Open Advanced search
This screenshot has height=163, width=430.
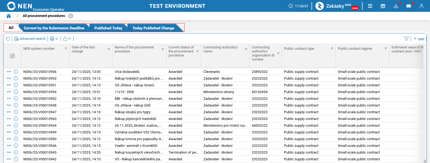(x=30, y=39)
